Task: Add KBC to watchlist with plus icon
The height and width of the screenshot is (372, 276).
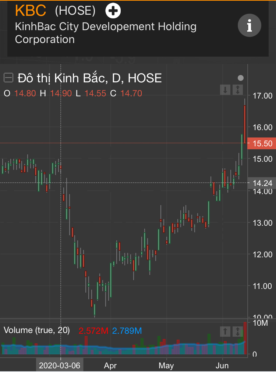Action: point(113,11)
